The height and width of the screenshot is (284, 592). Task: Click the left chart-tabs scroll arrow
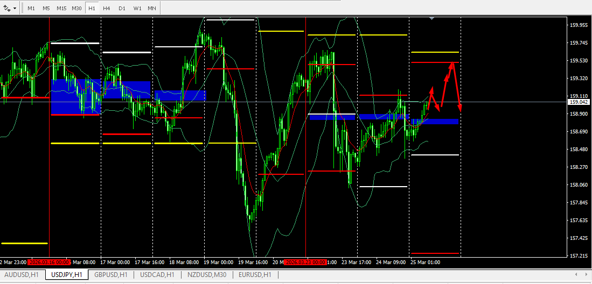pyautogui.click(x=575, y=274)
